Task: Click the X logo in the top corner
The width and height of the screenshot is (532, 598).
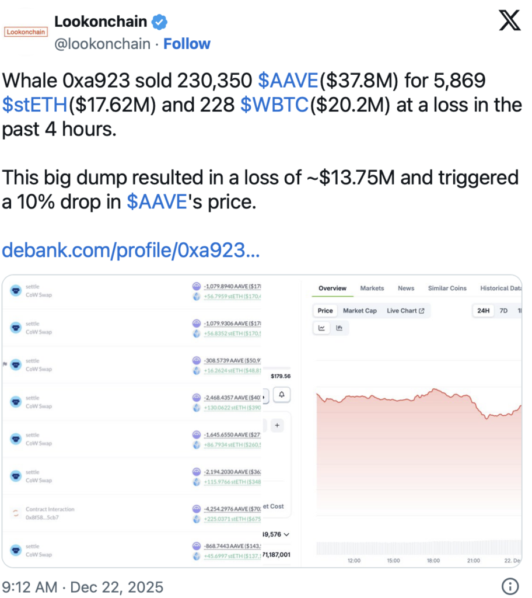Action: (509, 20)
